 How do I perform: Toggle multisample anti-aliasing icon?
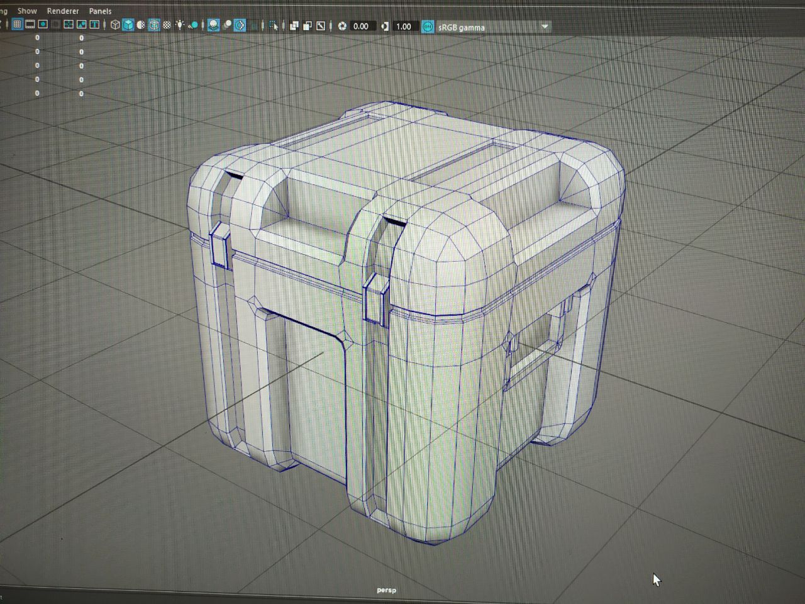coord(240,25)
